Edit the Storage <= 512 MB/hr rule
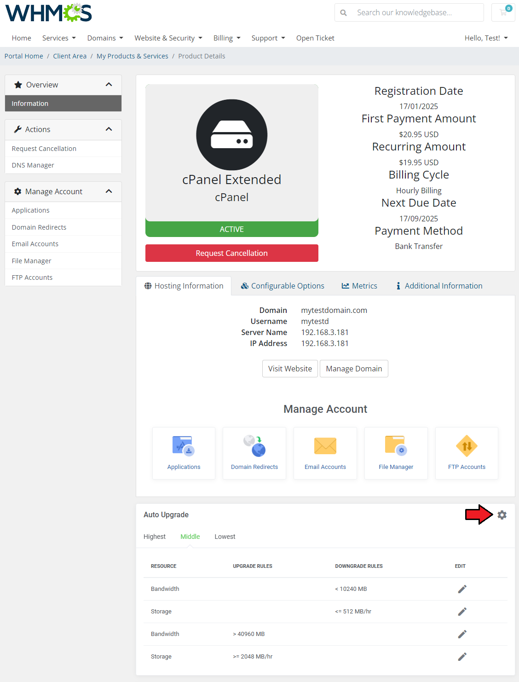 pyautogui.click(x=462, y=612)
